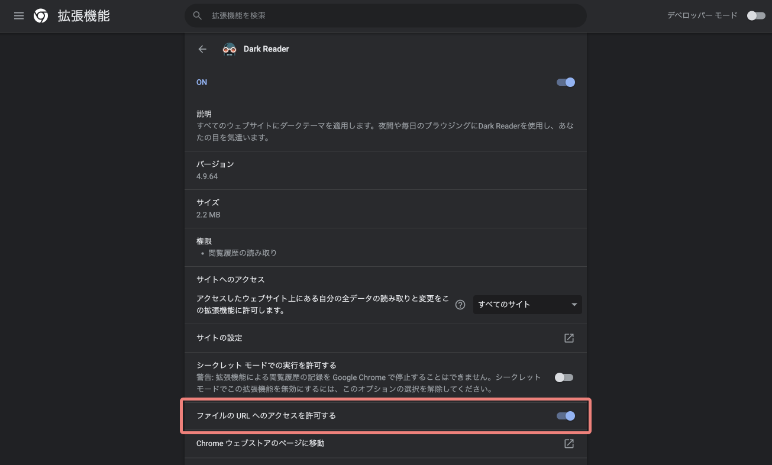772x465 pixels.
Task: Enable シークレットモードでの実行を許可する
Action: [x=563, y=377]
